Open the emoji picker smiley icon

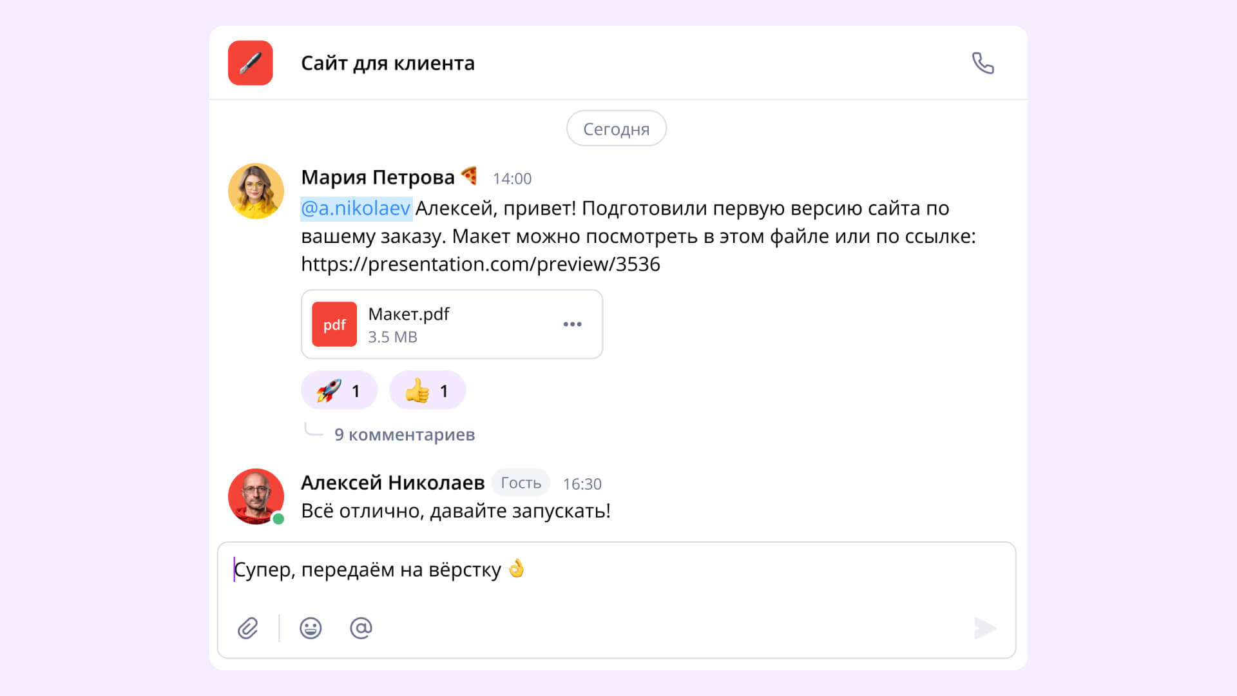click(311, 628)
